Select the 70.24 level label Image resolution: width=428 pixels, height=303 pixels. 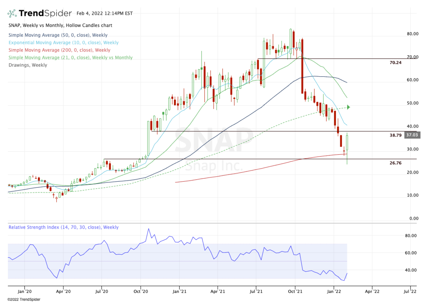pos(396,63)
